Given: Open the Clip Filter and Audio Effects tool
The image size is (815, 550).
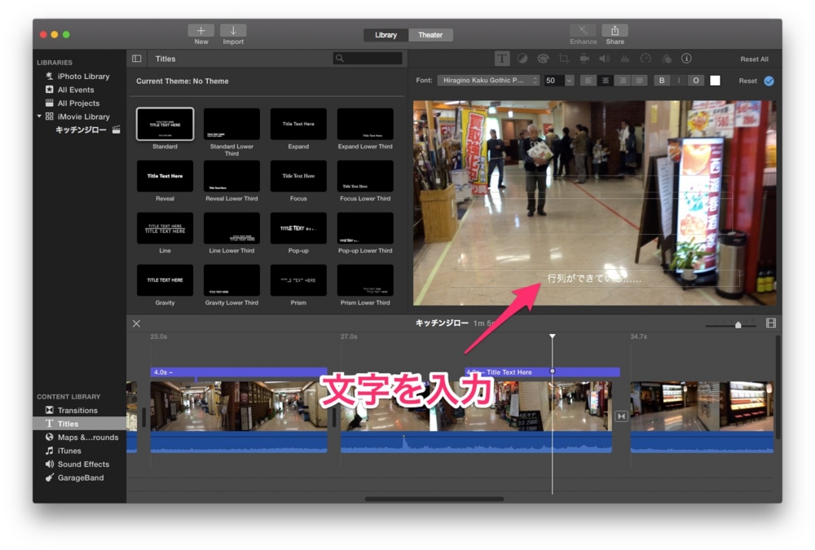Looking at the screenshot, I should click(x=667, y=59).
